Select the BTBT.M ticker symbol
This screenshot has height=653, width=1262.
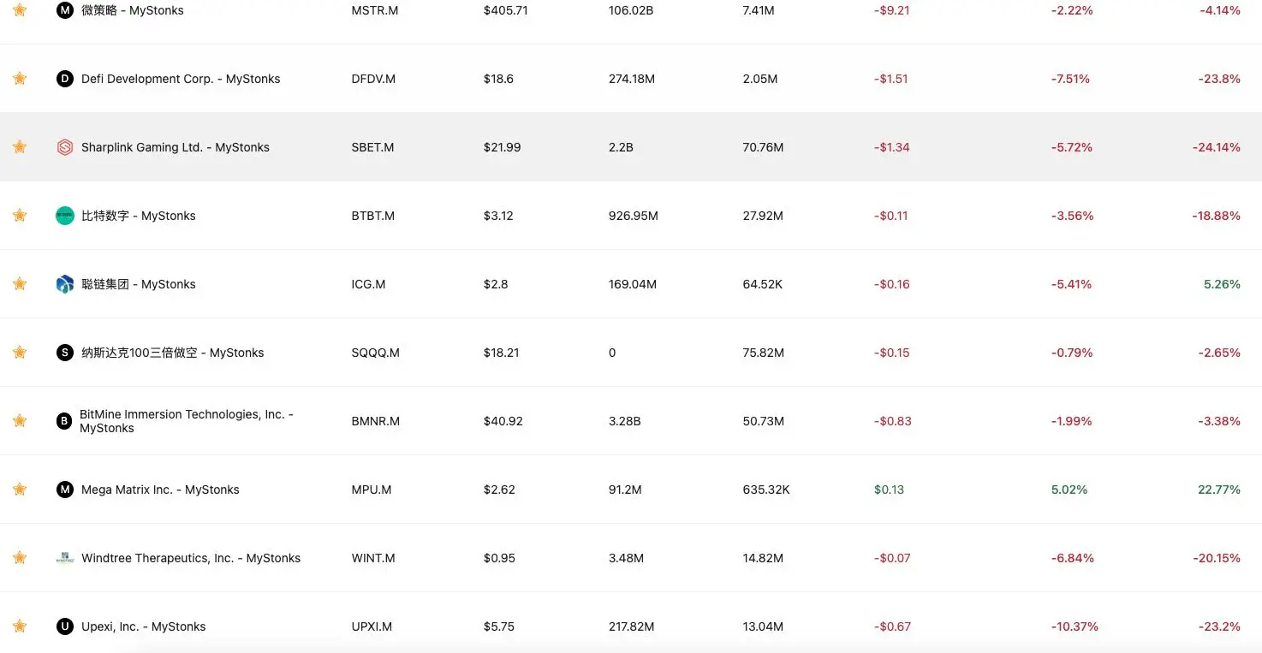point(373,216)
